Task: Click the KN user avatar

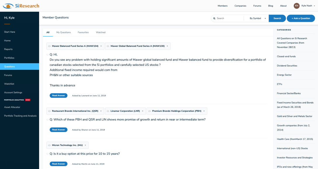Action: coord(296,6)
